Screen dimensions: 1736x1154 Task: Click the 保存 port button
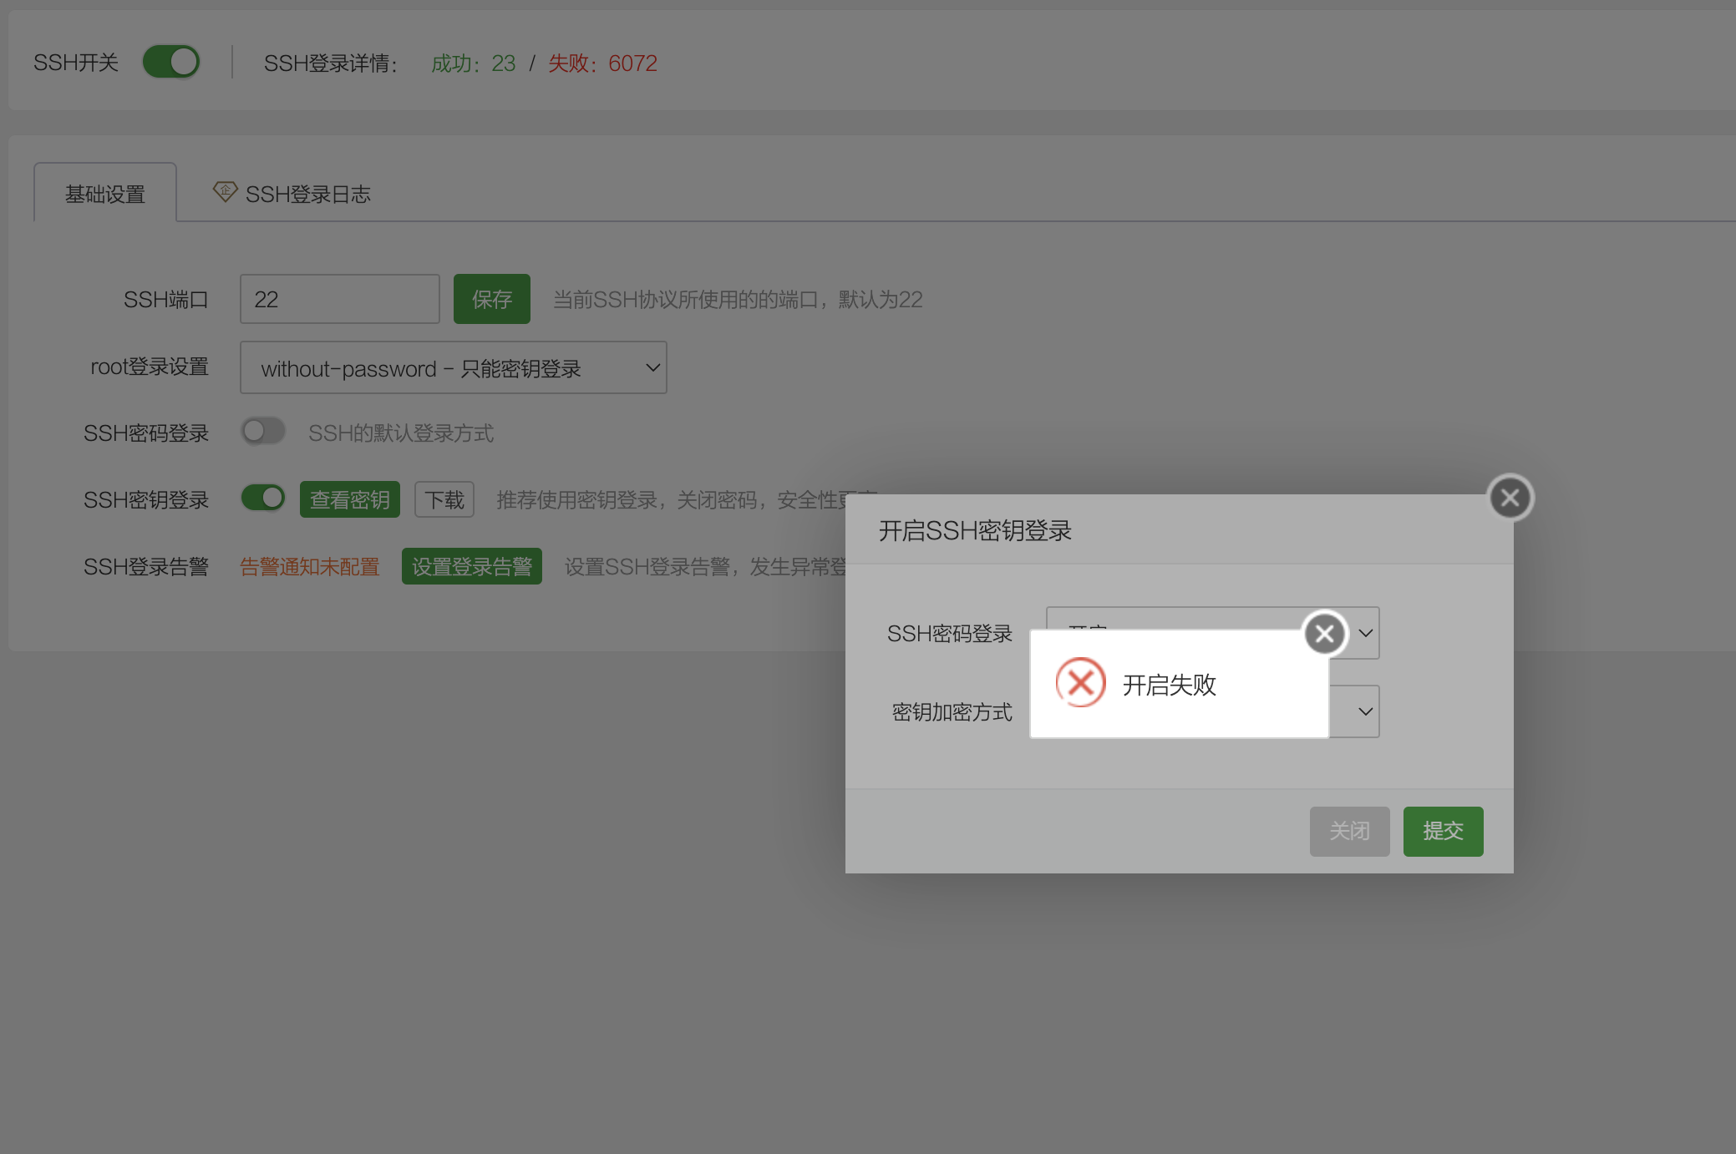(x=492, y=299)
